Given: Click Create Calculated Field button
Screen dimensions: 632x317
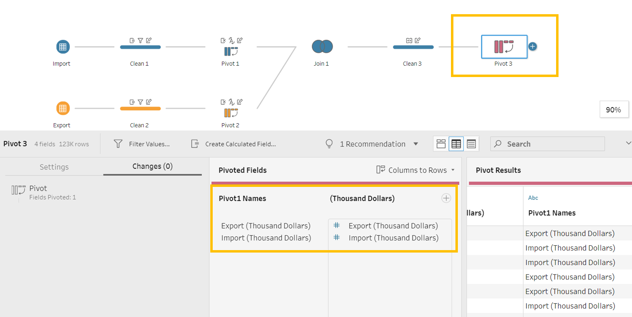Looking at the screenshot, I should [x=233, y=144].
